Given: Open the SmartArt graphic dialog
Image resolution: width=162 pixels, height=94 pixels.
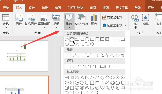Looking at the screenshot, I should [82, 20].
